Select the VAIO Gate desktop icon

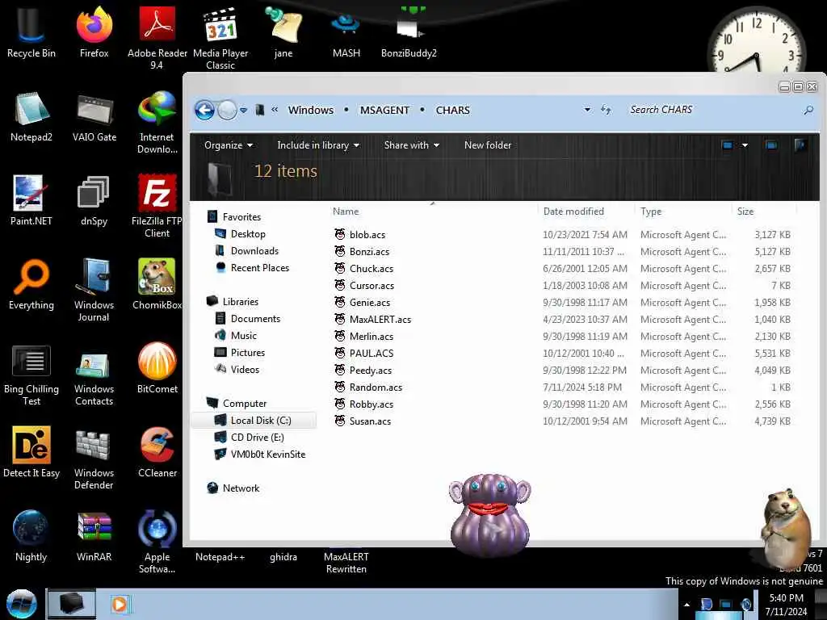point(94,117)
